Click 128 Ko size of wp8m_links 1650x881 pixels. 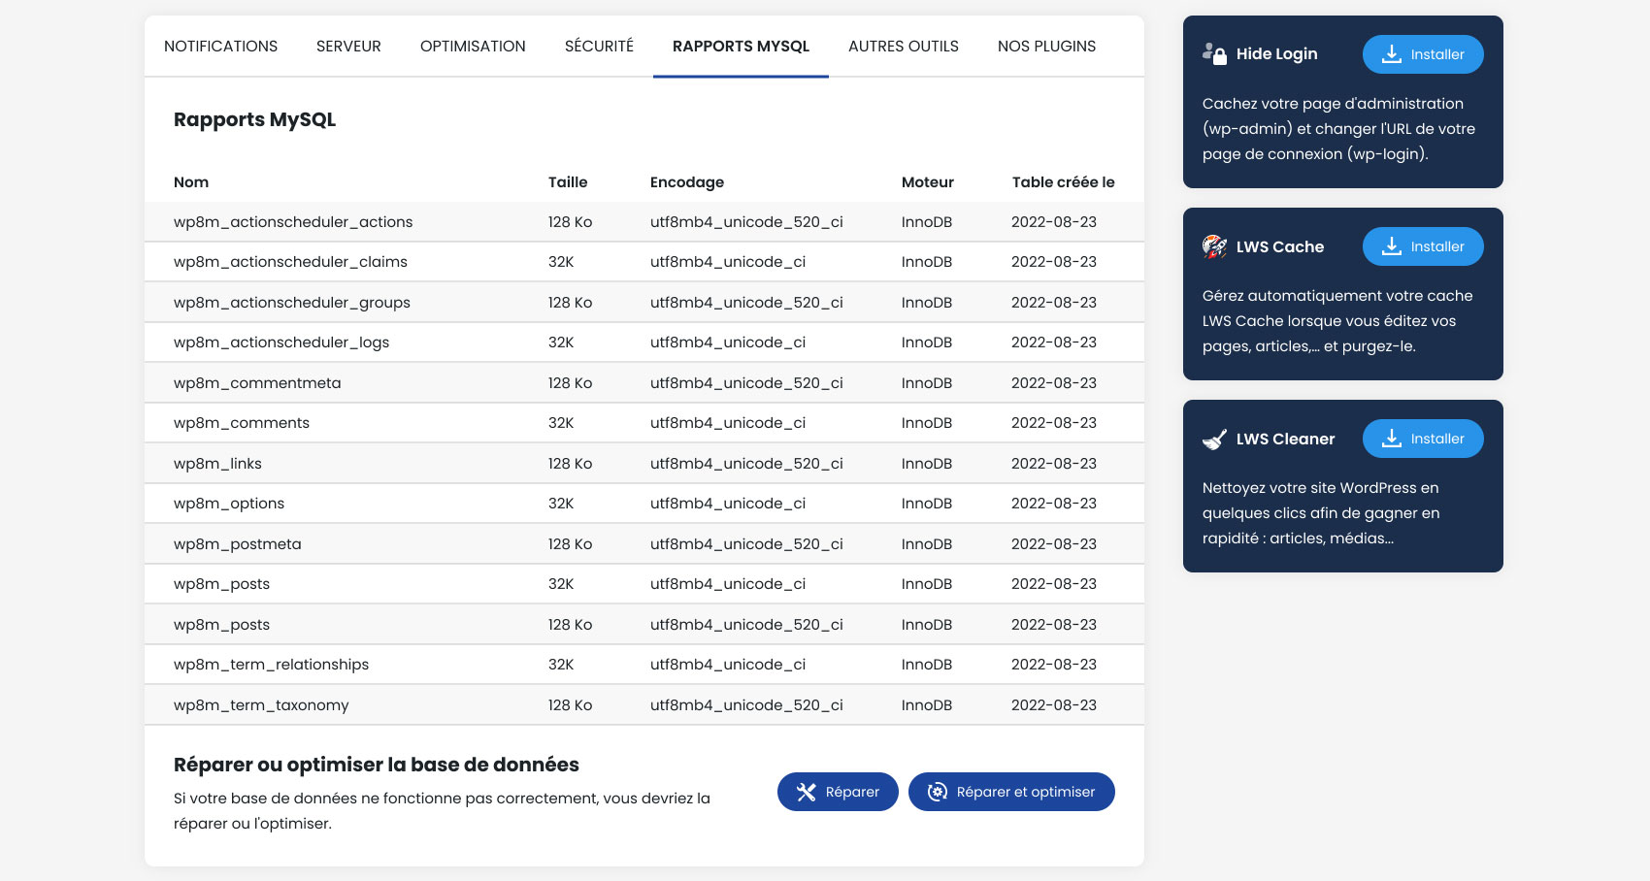570,464
